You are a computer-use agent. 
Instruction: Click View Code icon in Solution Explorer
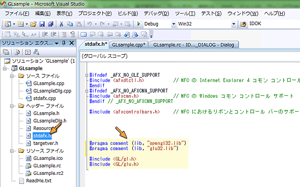tap(28, 52)
